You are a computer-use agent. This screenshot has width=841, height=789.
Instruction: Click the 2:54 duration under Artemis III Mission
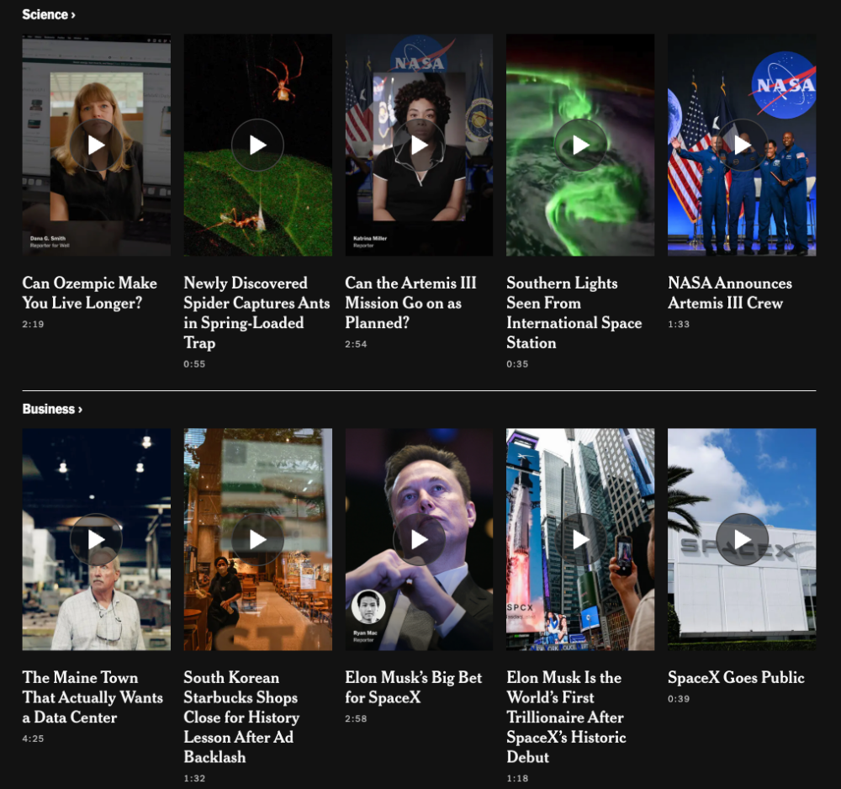tap(356, 344)
